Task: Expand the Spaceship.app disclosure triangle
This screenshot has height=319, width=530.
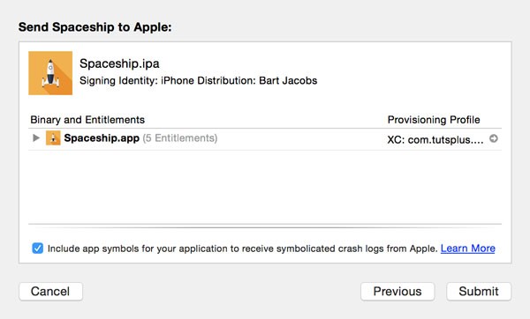Action: click(36, 137)
